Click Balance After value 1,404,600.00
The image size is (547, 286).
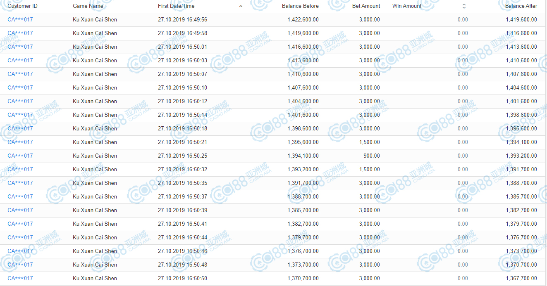[x=521, y=88]
